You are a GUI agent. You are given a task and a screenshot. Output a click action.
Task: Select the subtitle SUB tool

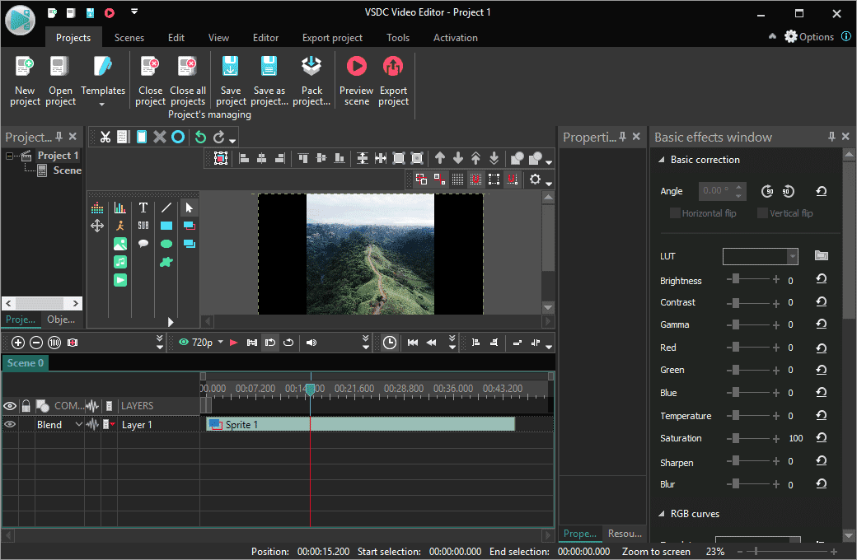[x=143, y=226]
